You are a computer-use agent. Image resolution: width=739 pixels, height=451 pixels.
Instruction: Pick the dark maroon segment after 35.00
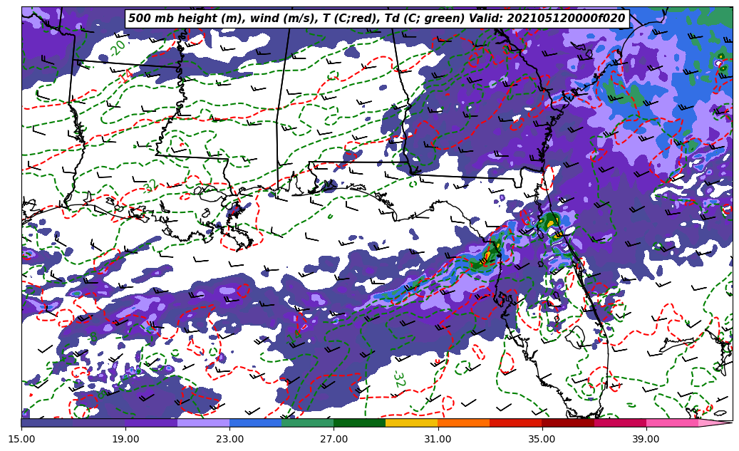[x=568, y=423]
